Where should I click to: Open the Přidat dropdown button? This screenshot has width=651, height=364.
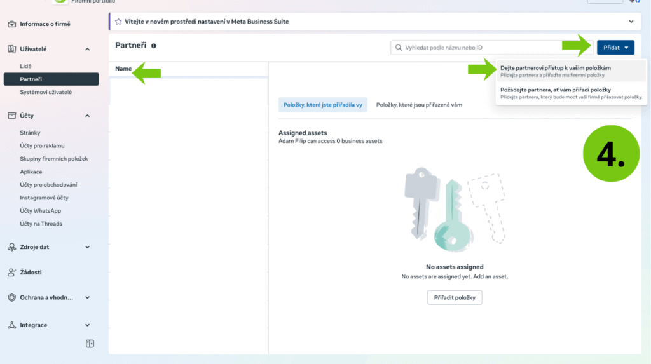point(615,47)
